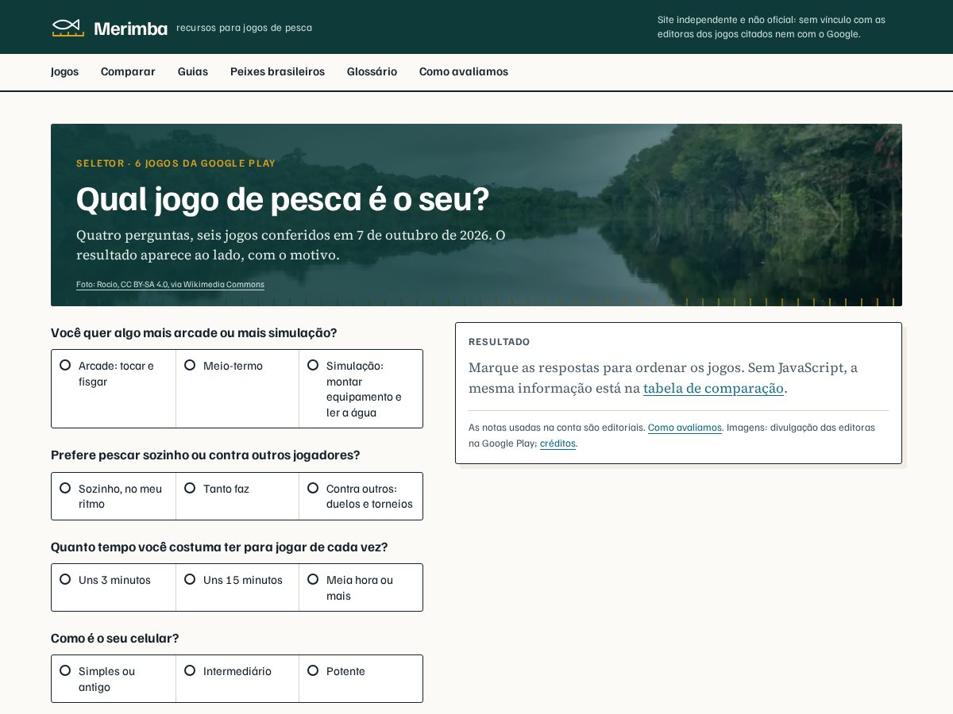This screenshot has height=714, width=953.
Task: Open Como avaliamos link in result box
Action: click(x=685, y=428)
